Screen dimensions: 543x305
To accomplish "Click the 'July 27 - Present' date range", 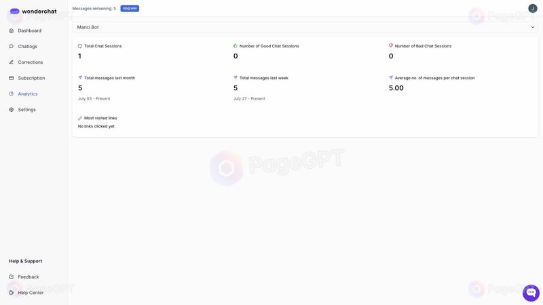I will tap(249, 98).
